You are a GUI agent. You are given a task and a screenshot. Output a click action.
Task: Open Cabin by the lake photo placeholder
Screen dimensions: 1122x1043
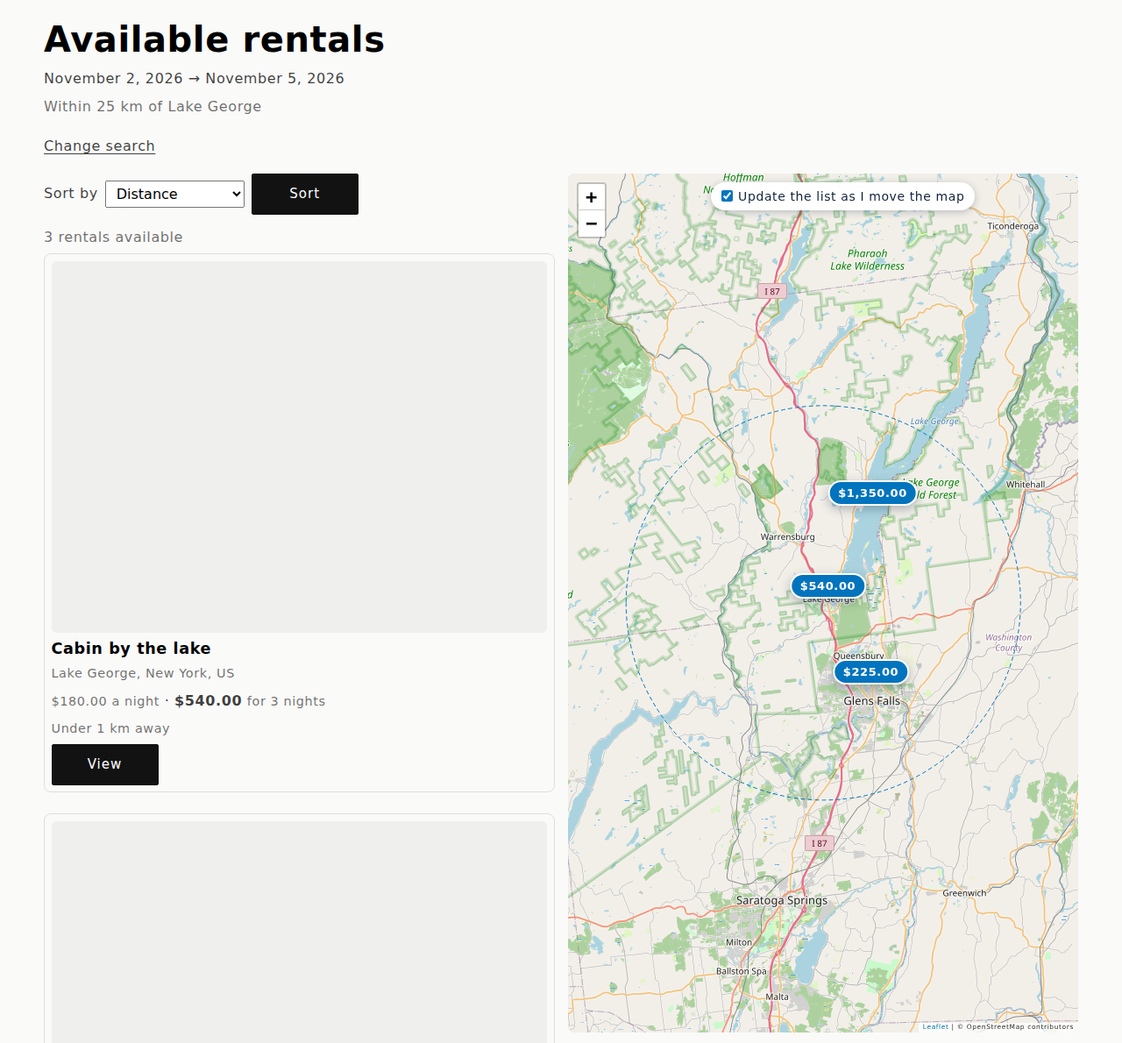[x=299, y=447]
